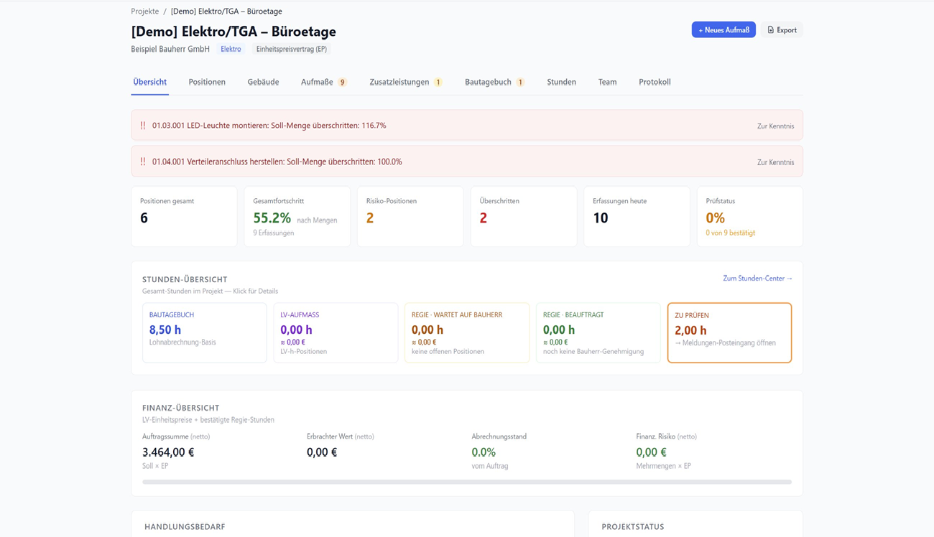Click the Prüfstatus 0% card
This screenshot has height=537, width=934.
(749, 216)
